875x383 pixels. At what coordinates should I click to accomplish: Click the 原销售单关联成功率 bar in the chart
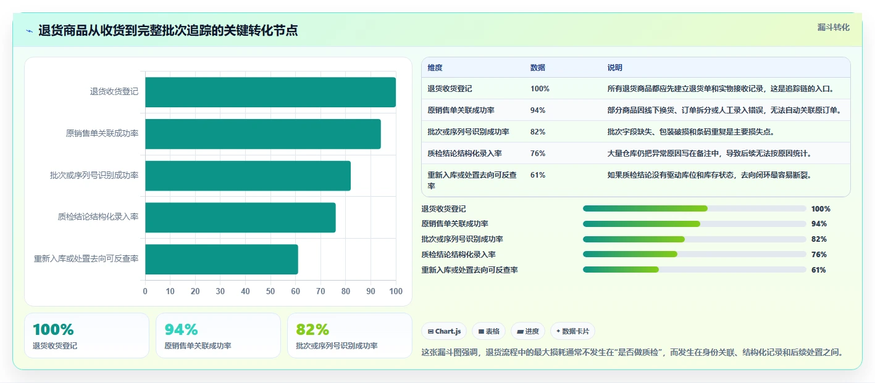tap(263, 134)
